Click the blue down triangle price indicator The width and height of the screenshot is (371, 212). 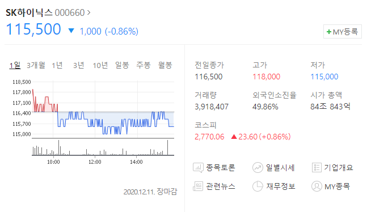71,31
